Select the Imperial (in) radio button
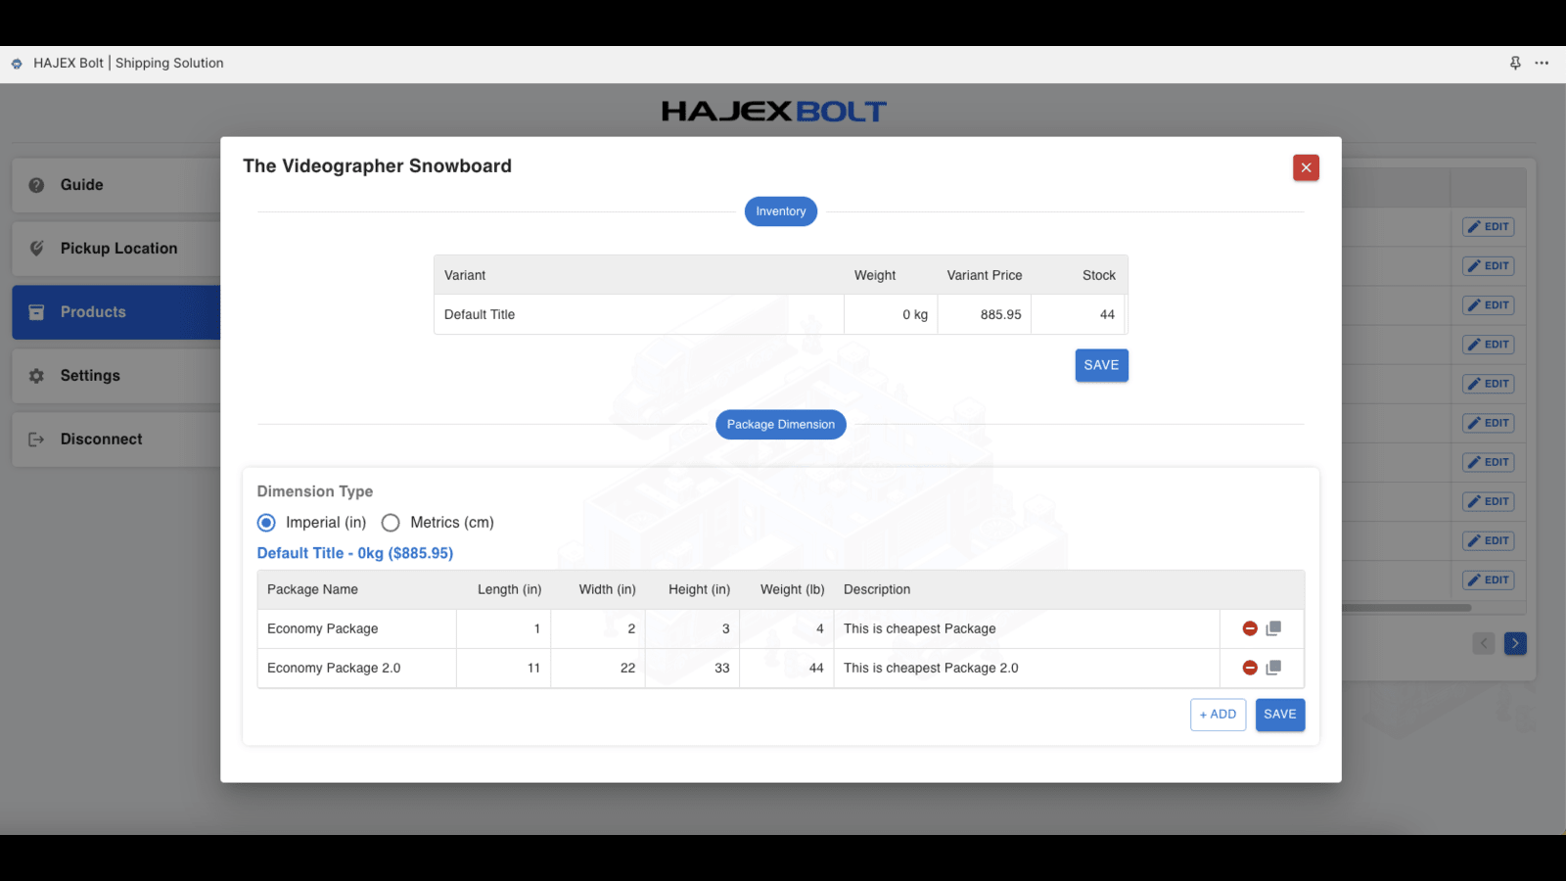 point(266,523)
